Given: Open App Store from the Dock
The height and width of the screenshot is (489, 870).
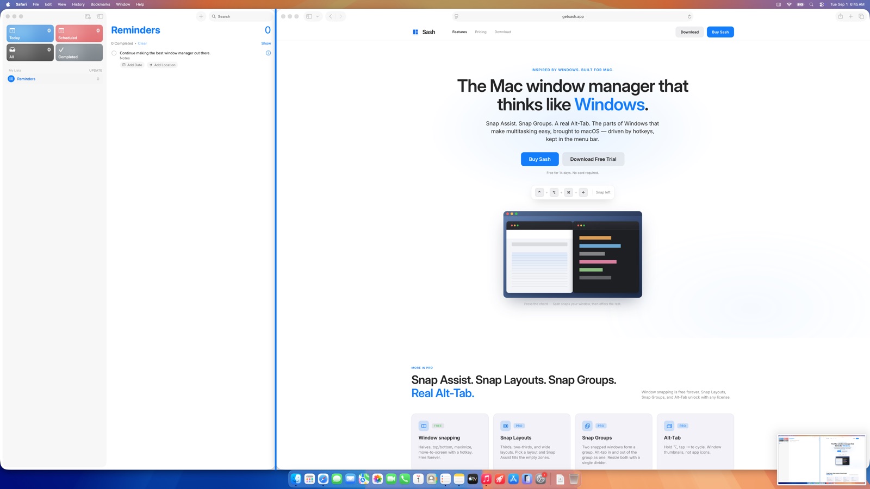Looking at the screenshot, I should click(513, 479).
